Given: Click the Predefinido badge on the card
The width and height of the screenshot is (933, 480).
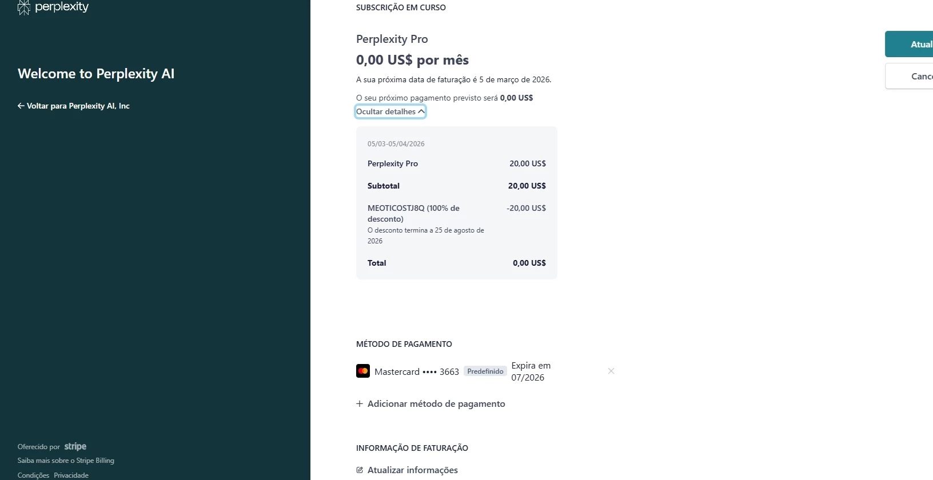Looking at the screenshot, I should tap(485, 371).
